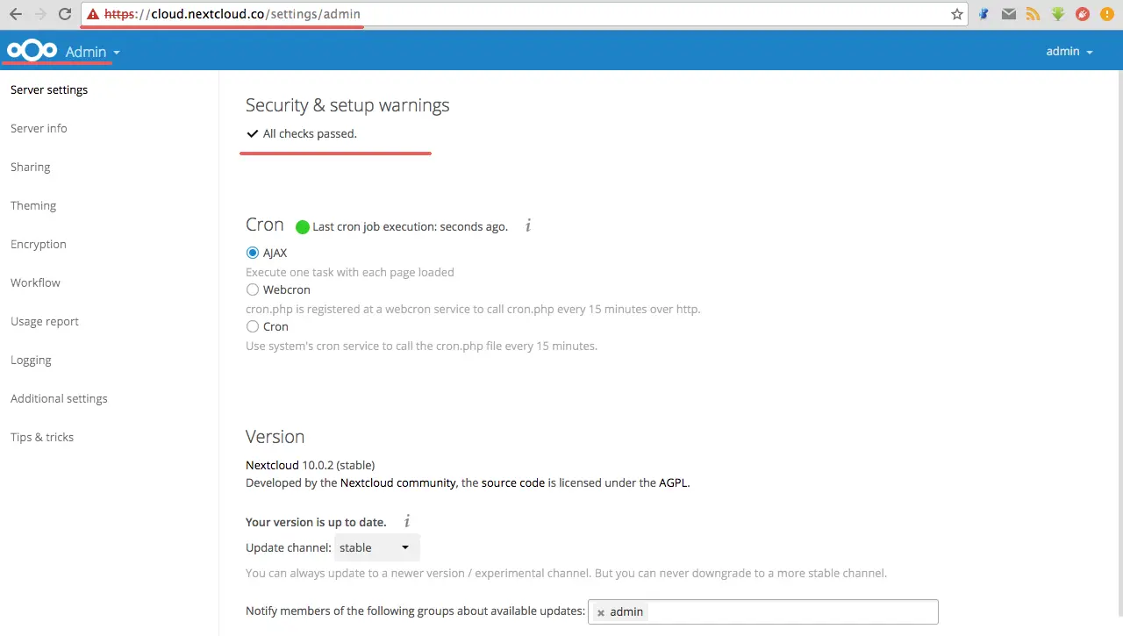Open the Usage report section
Screen dimensions: 1123x636
pos(45,321)
